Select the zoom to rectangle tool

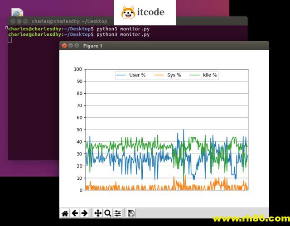(x=108, y=213)
